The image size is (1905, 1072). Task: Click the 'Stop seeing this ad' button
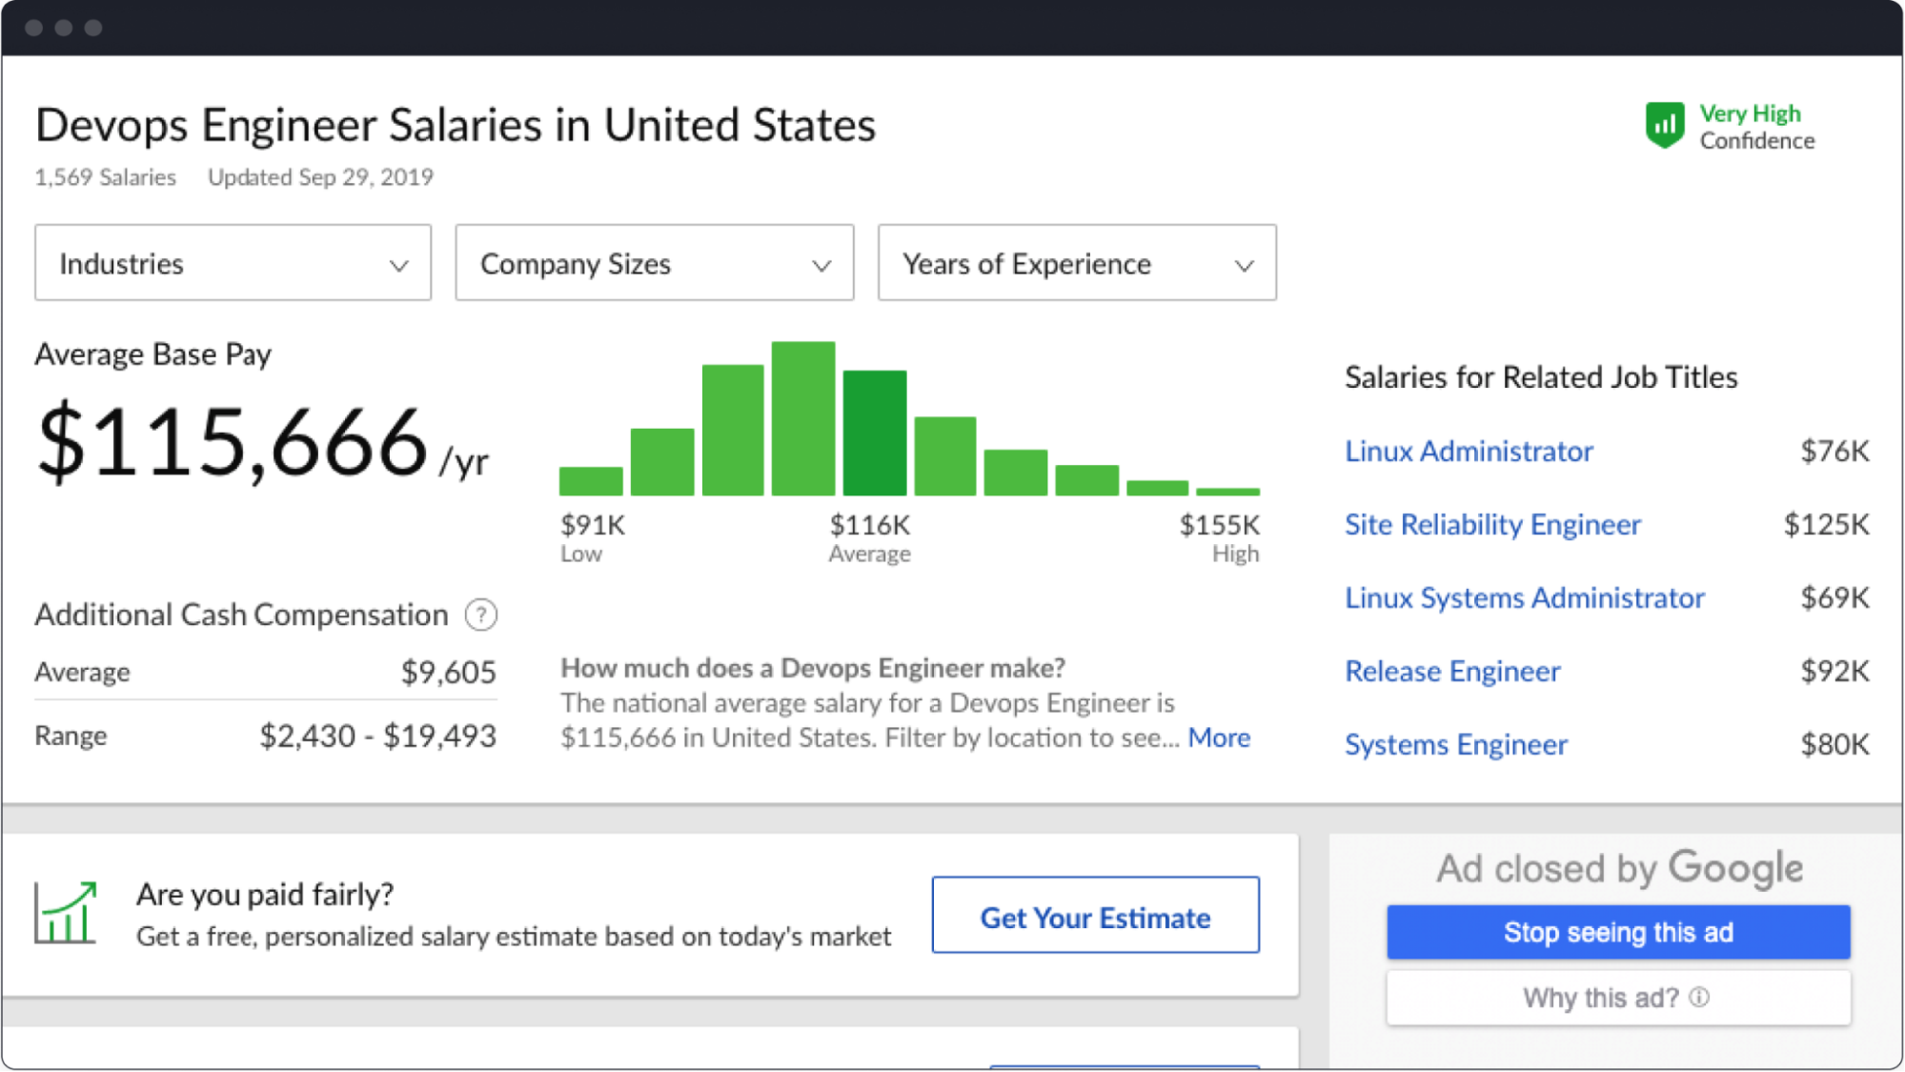[x=1620, y=932]
